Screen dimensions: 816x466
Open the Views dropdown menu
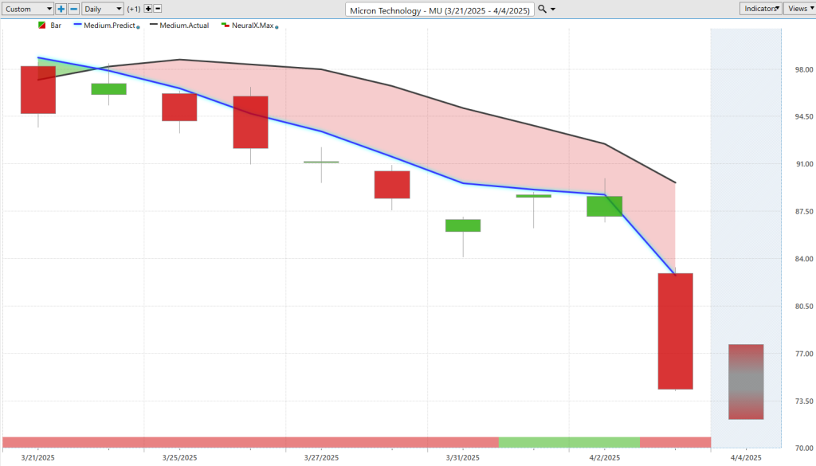click(x=800, y=8)
